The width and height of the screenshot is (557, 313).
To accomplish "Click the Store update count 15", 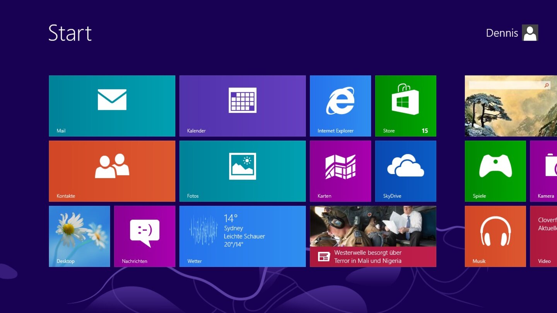I will pyautogui.click(x=425, y=131).
